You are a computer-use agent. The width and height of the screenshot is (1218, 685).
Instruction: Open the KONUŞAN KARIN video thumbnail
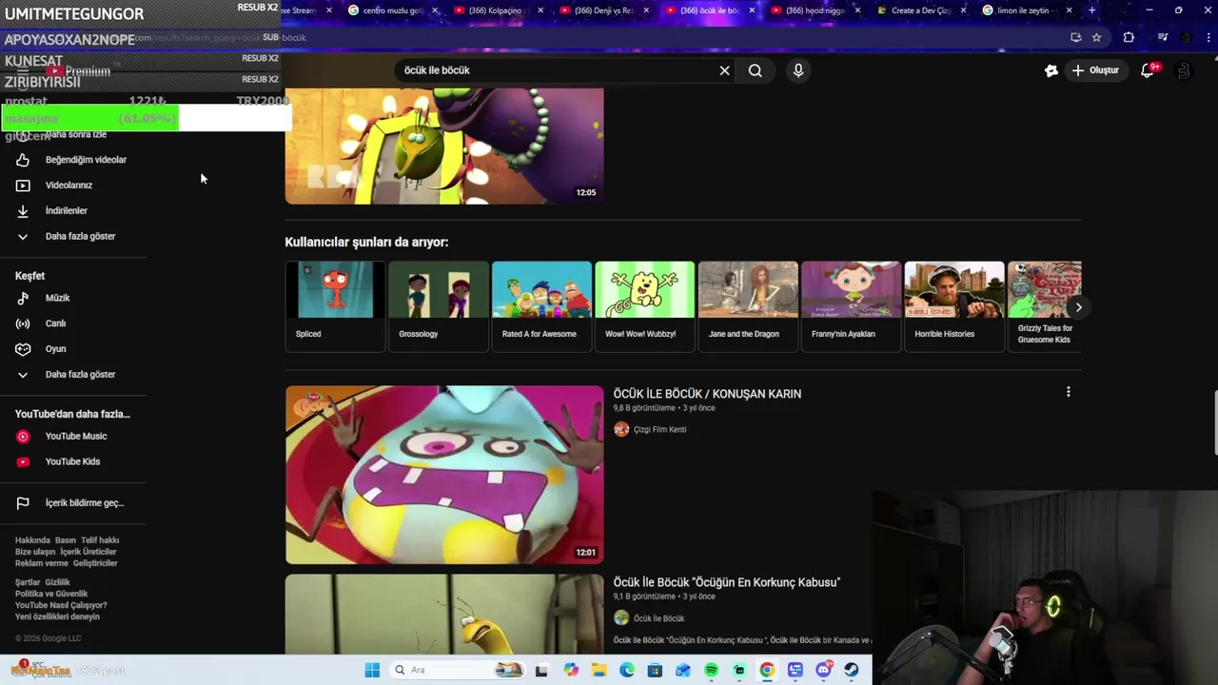pyautogui.click(x=444, y=474)
